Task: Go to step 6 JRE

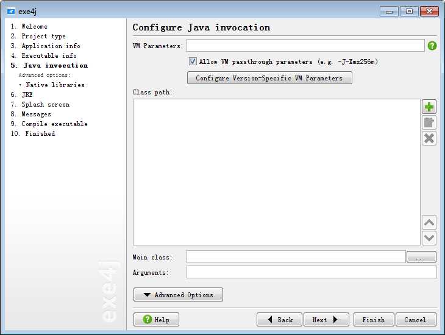Action: pos(21,94)
